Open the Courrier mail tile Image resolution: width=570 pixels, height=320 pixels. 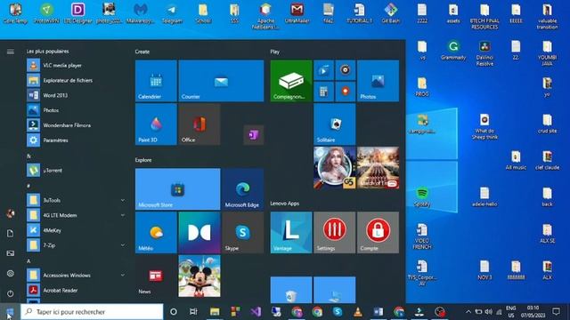[221, 81]
